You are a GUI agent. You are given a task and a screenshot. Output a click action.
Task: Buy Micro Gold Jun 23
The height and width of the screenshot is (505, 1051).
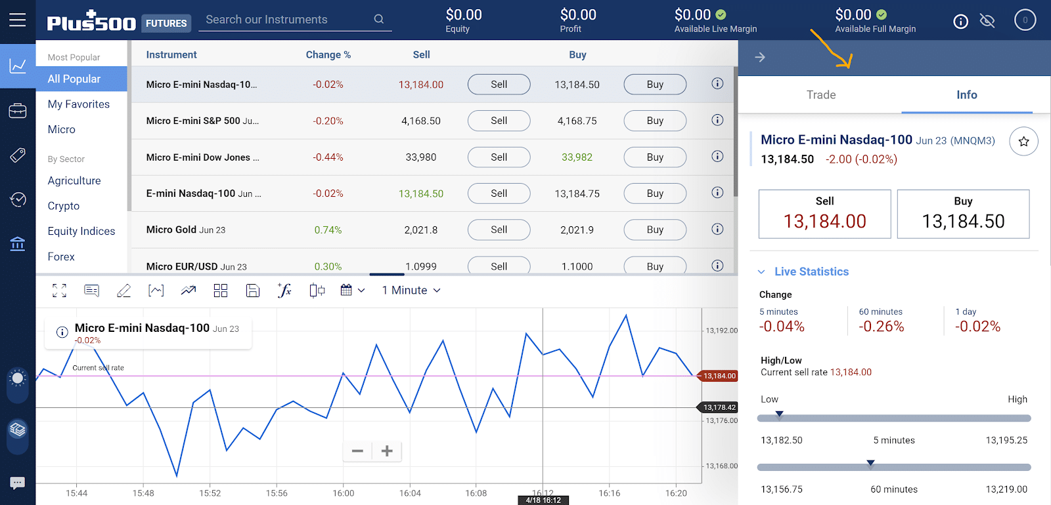(x=655, y=230)
